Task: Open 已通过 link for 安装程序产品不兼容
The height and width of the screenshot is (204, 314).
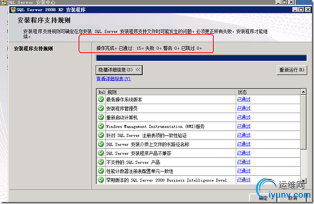Action: click(x=244, y=153)
